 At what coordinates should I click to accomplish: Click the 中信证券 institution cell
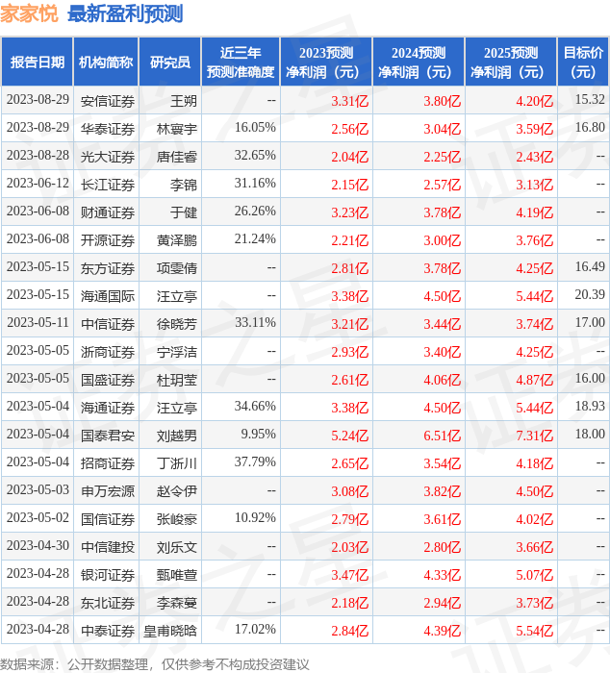(108, 325)
